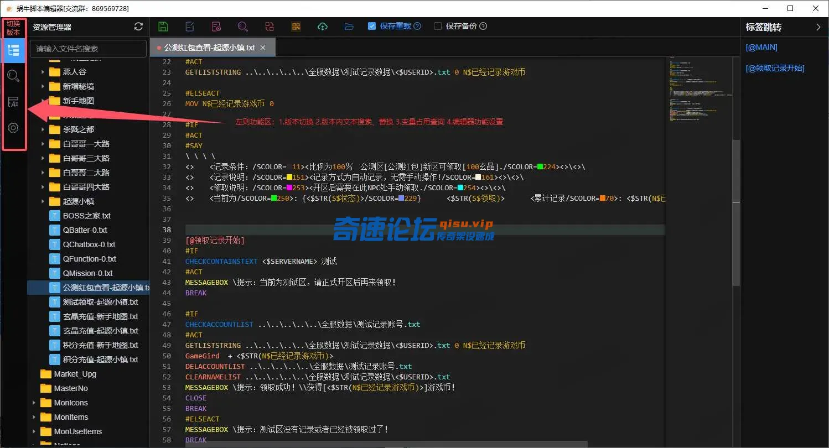Open the resource explorer tree sidebar icon

point(13,50)
